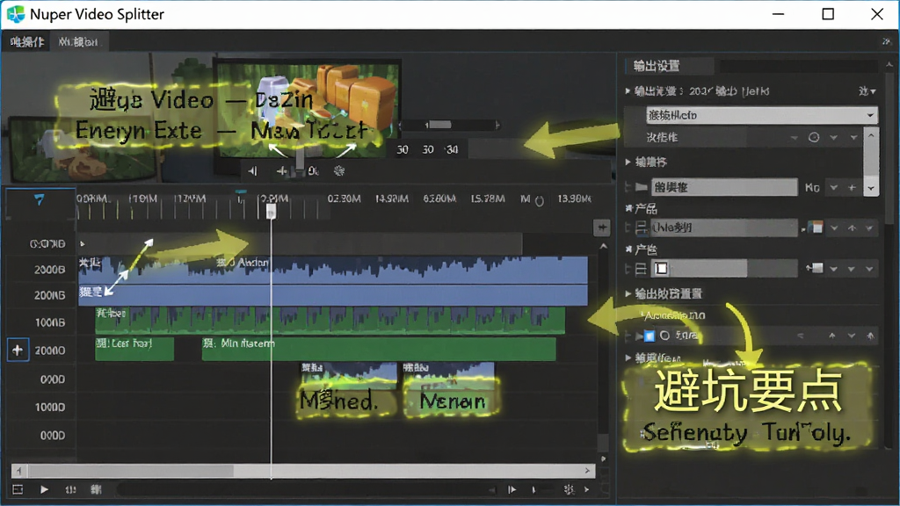
Task: Click the fourth icon in bottom-left transport bar
Action: (x=96, y=489)
